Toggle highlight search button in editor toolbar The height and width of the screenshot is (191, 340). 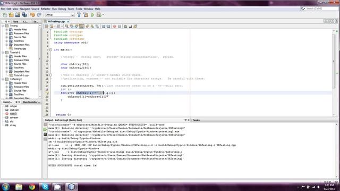(81, 27)
